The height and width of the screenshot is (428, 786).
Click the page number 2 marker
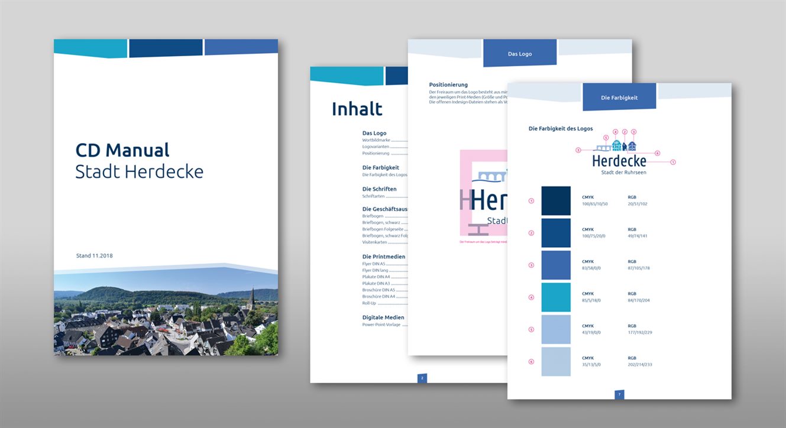(422, 378)
